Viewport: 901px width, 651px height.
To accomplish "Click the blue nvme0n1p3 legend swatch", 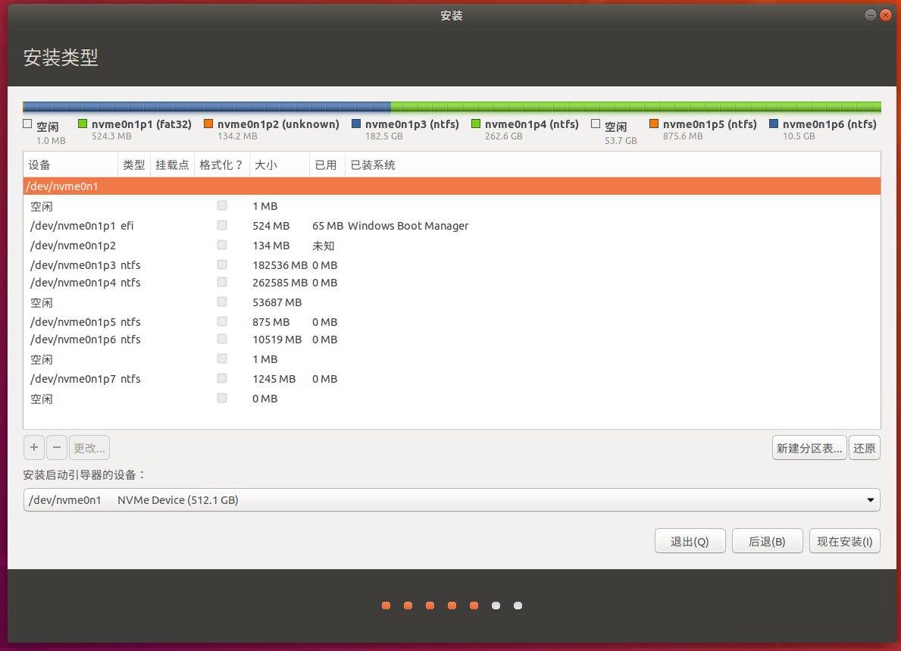I will tap(356, 124).
